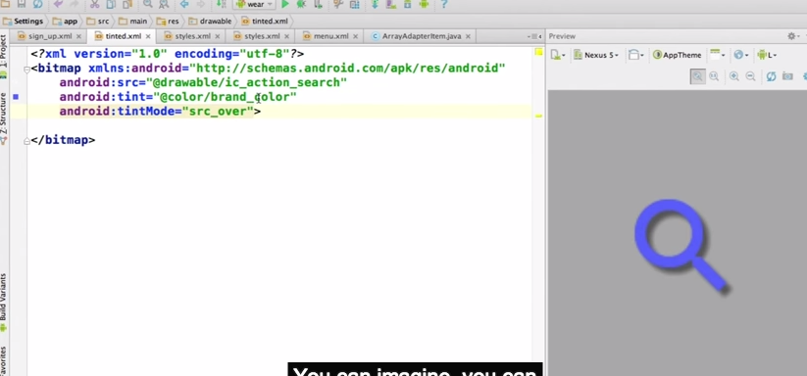This screenshot has width=807, height=376.
Task: Click the AppTheme theme selector
Action: point(678,55)
